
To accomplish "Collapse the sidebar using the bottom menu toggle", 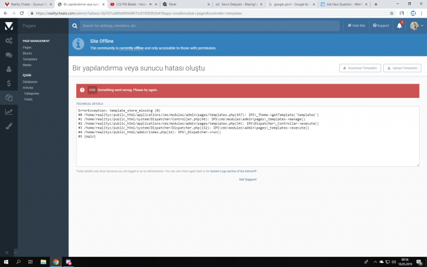I will [8, 252].
